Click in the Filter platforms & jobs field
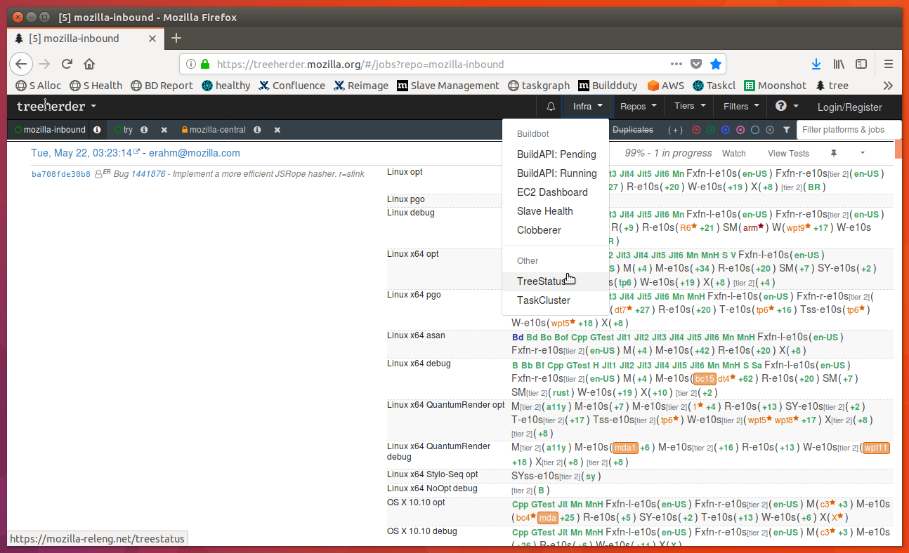 point(849,130)
